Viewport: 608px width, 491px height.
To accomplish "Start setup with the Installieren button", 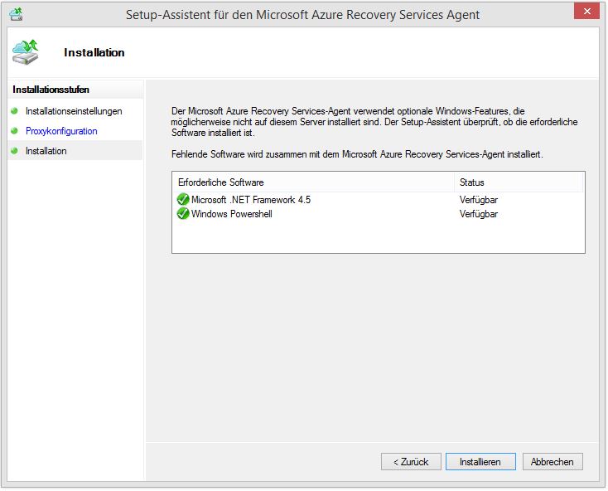I will pos(480,461).
